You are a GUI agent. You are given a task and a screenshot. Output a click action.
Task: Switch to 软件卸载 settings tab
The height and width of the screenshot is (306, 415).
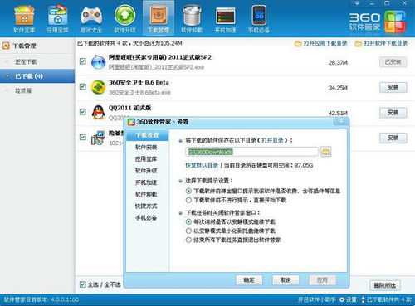(x=146, y=194)
